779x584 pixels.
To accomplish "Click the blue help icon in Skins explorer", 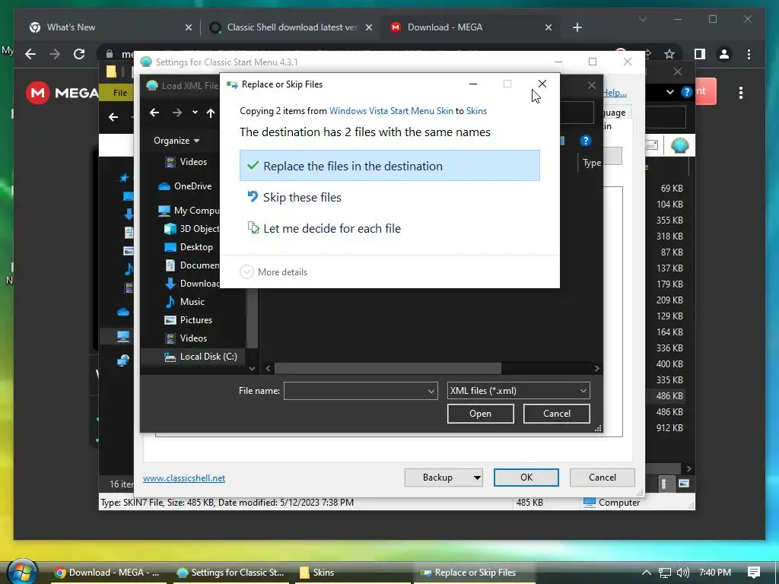I will tap(687, 92).
